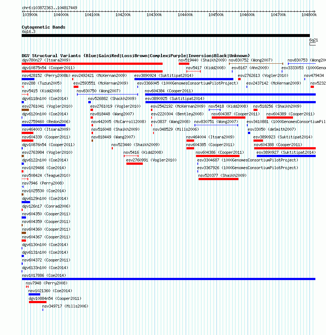Viewport: 326px width, 335px height.
Task: Click dgv10876n54 (Cooper2011) label
Action: point(48,145)
